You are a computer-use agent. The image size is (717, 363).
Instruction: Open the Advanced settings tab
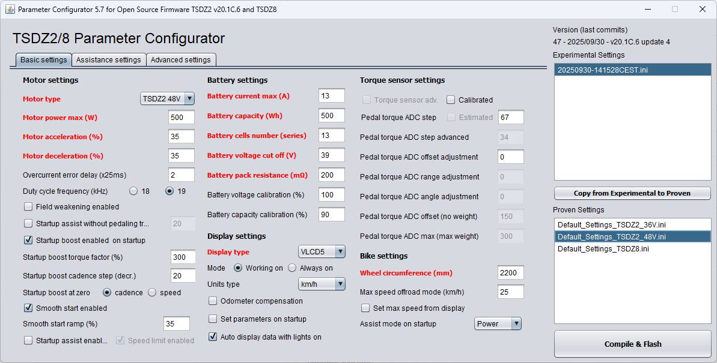(x=181, y=59)
